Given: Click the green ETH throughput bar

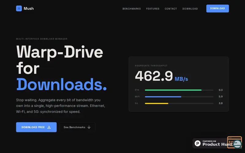Looking at the screenshot, I should point(173,90).
